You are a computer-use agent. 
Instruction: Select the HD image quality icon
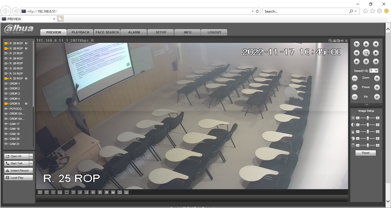coord(40,192)
